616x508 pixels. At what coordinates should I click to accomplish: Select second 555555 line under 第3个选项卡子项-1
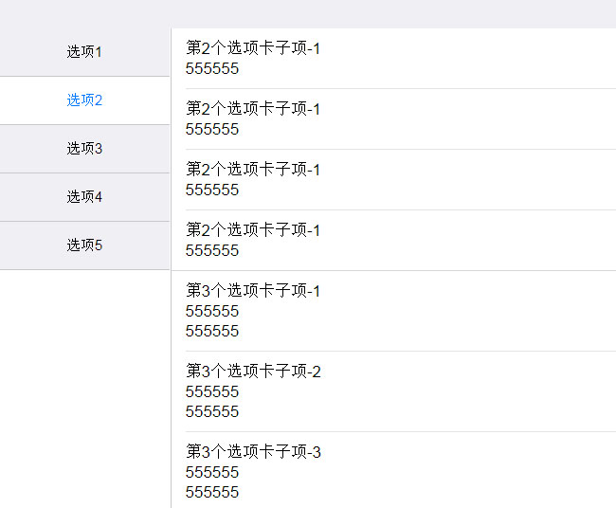(x=212, y=331)
